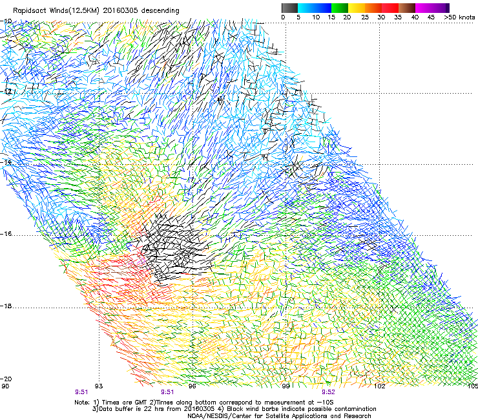Select the '-20' latitude axis label
The width and height of the screenshot is (478, 420).
[6, 379]
